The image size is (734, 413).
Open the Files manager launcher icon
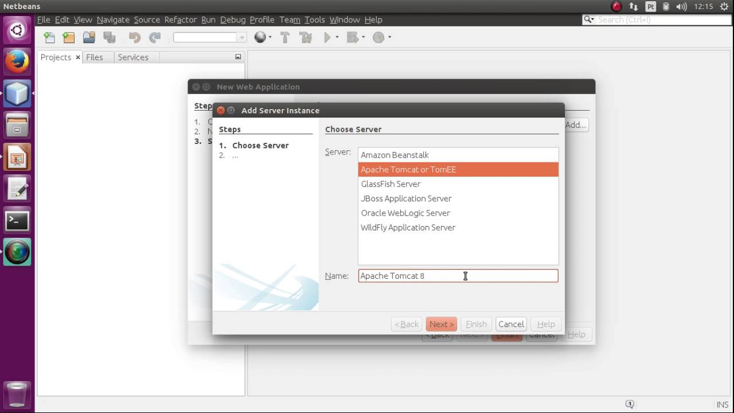click(x=17, y=125)
